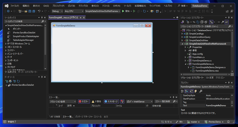Collapse the SimpleDataGridViewDotNetFramework project node
238x127 pixels.
(x=182, y=44)
